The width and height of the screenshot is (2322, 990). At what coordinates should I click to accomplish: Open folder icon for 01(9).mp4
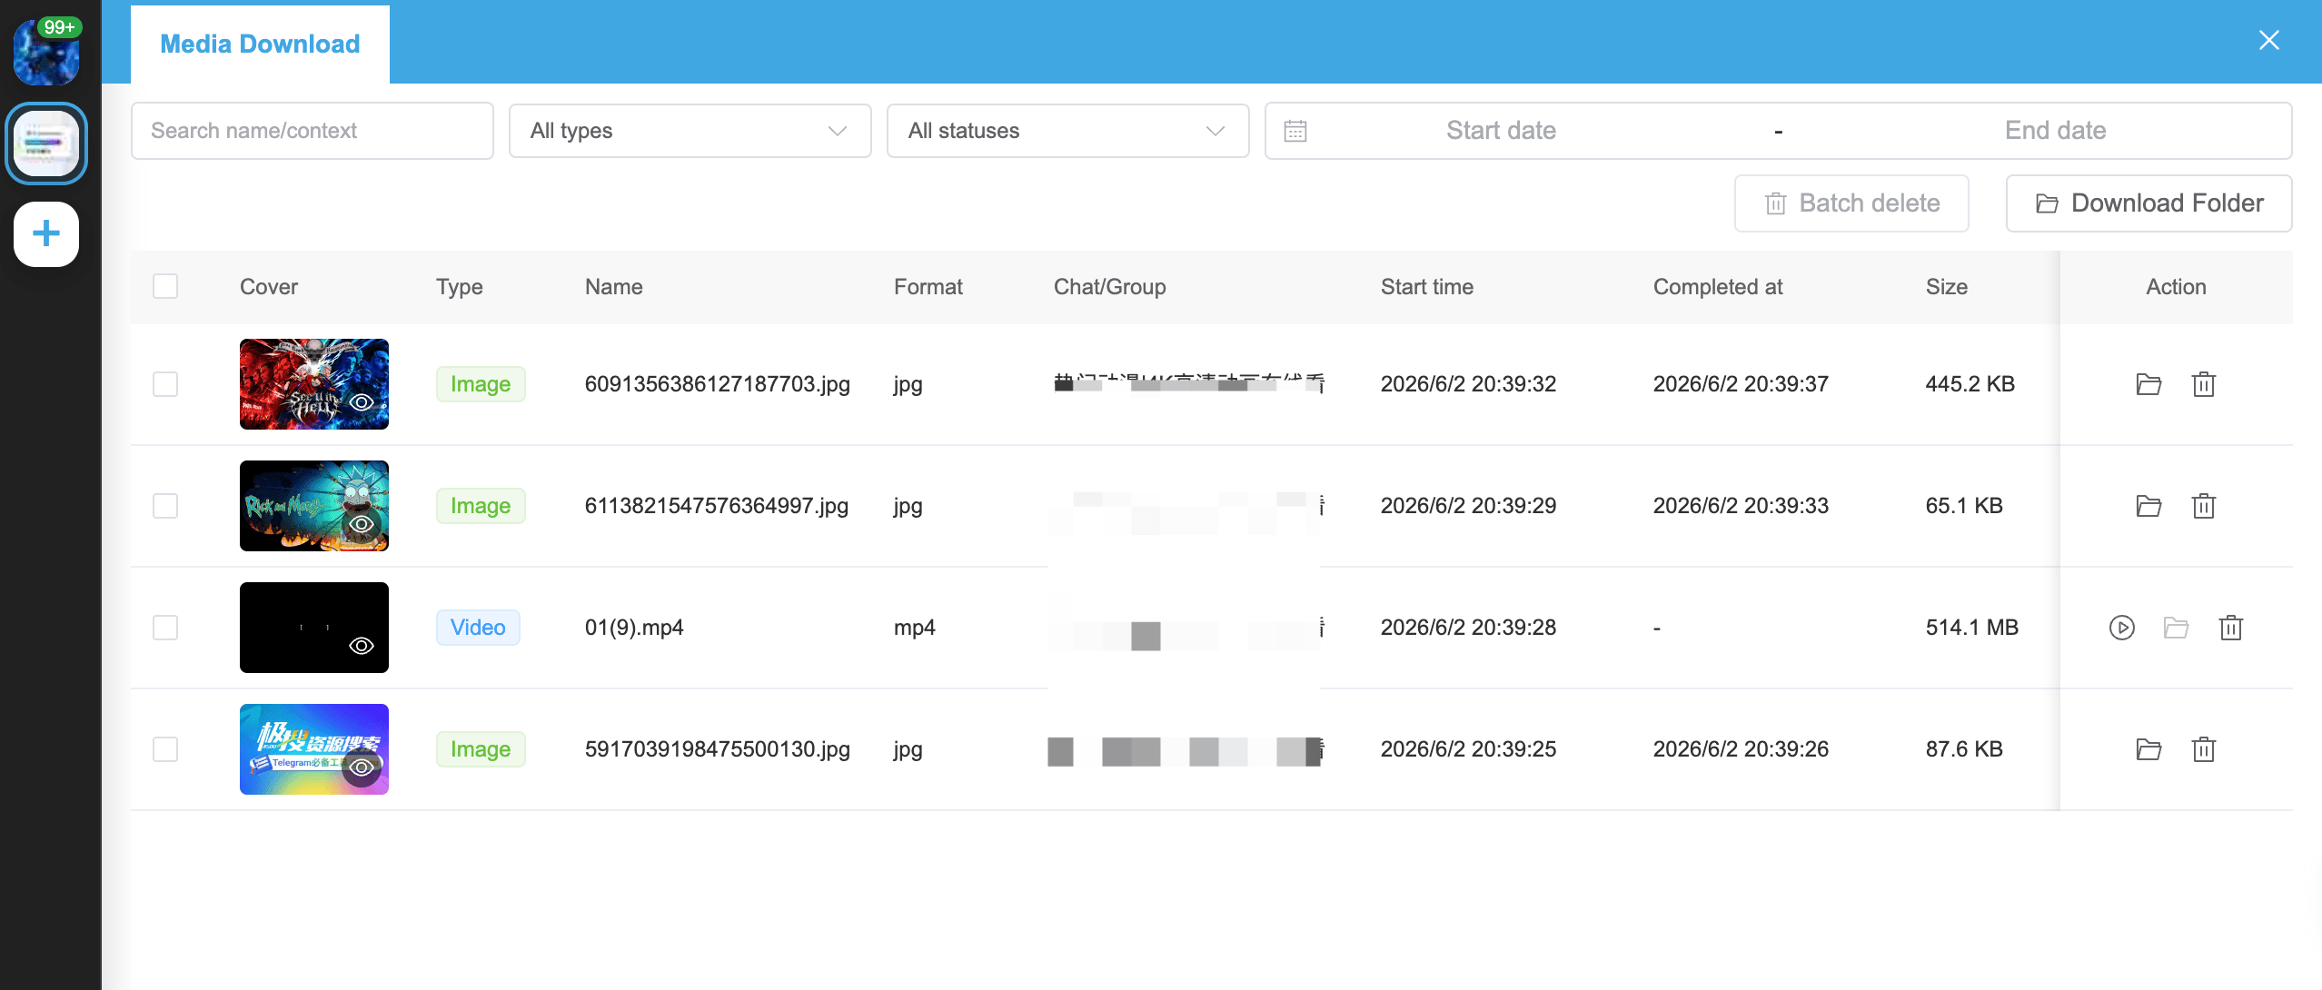2176,628
